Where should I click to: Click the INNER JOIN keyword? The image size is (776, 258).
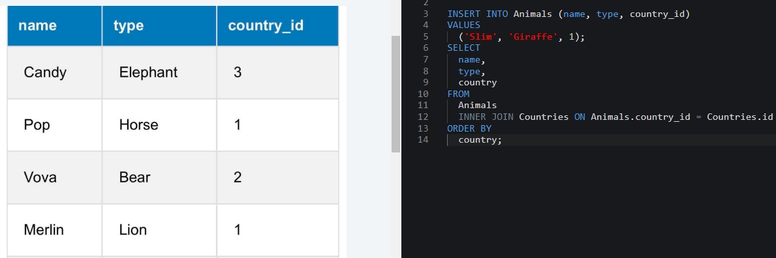click(486, 117)
